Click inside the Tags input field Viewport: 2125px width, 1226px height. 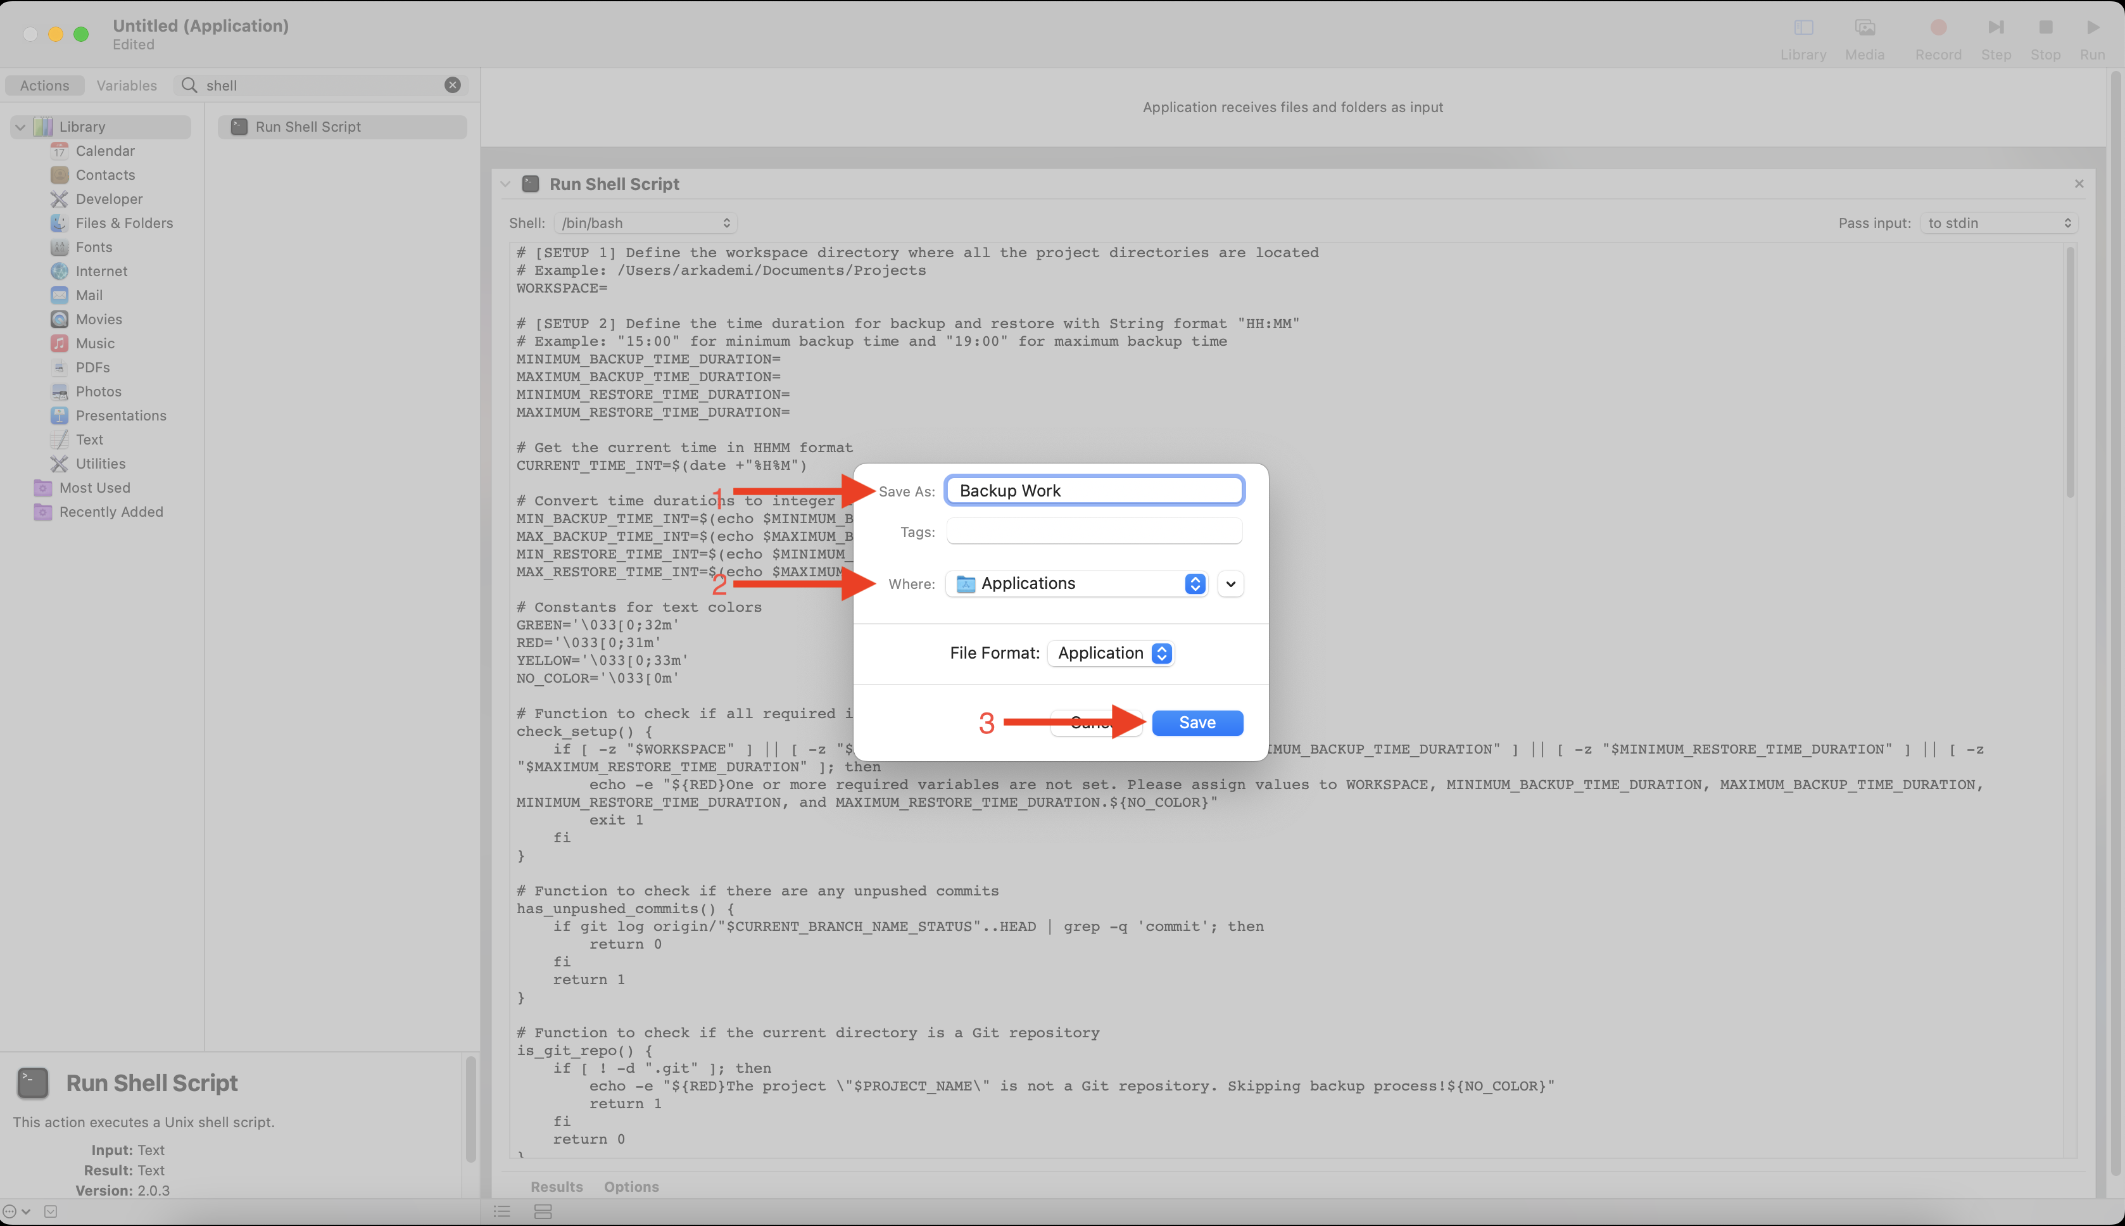click(x=1092, y=531)
